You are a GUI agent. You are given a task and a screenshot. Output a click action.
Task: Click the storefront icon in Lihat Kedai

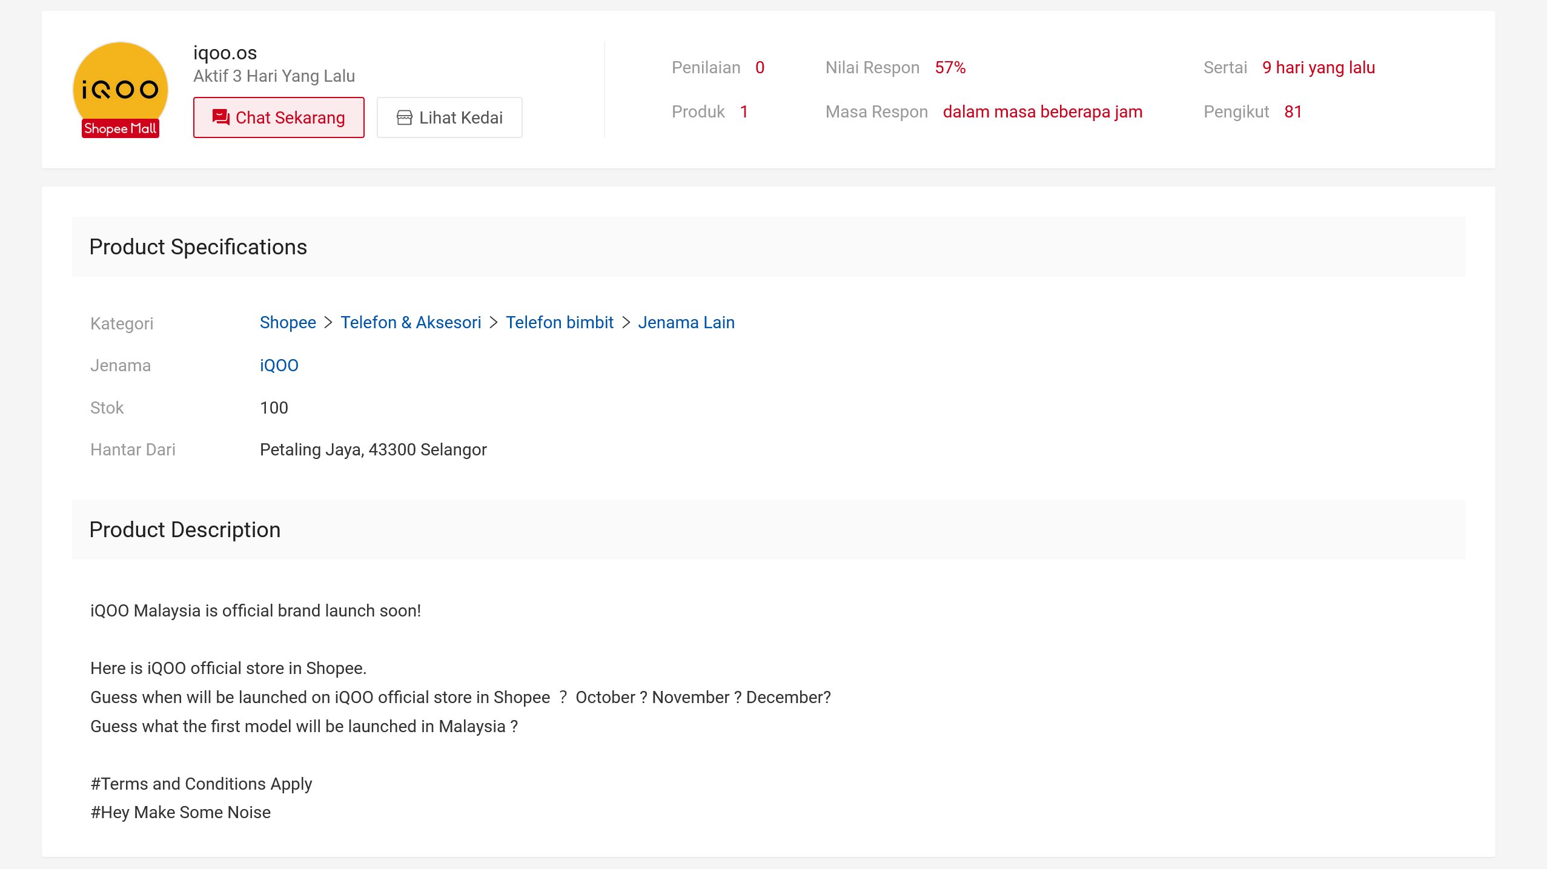point(404,117)
